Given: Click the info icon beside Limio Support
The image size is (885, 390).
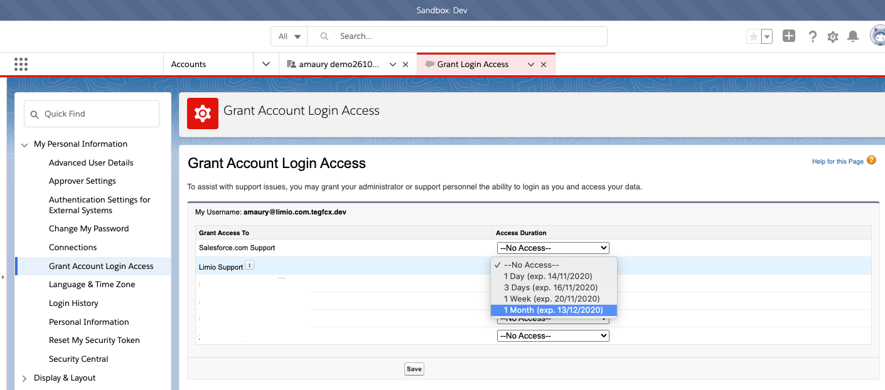Looking at the screenshot, I should click(x=249, y=266).
